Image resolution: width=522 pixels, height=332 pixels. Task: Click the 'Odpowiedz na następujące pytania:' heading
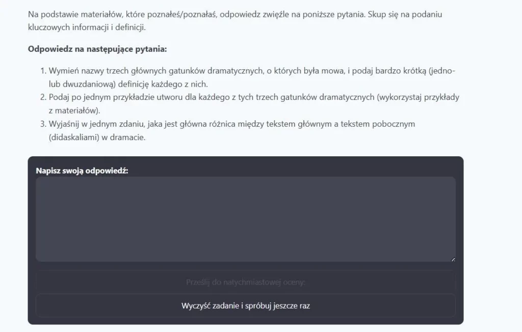point(97,49)
